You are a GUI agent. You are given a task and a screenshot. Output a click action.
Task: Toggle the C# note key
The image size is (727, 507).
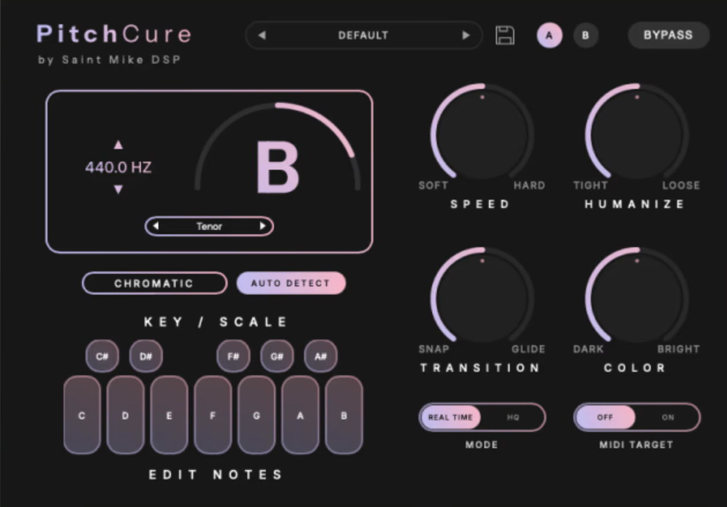point(102,356)
